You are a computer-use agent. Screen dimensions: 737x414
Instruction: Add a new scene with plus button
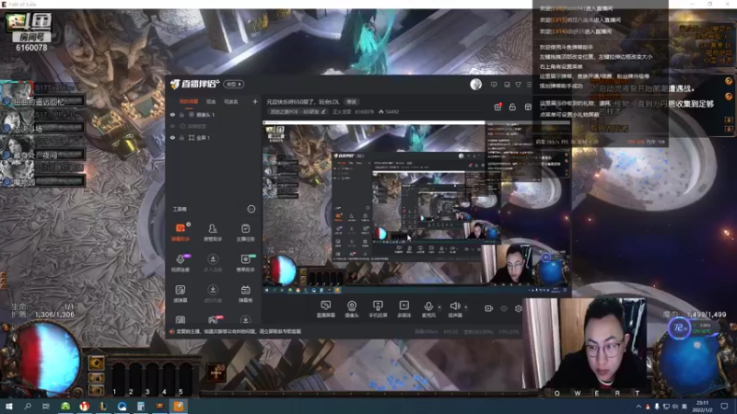pos(255,101)
